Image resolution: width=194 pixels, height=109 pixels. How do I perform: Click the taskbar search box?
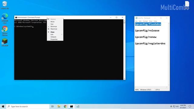point(28,106)
